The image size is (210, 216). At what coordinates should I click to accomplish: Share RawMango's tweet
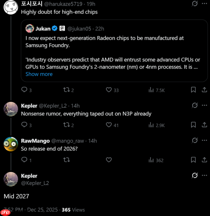click(204, 160)
